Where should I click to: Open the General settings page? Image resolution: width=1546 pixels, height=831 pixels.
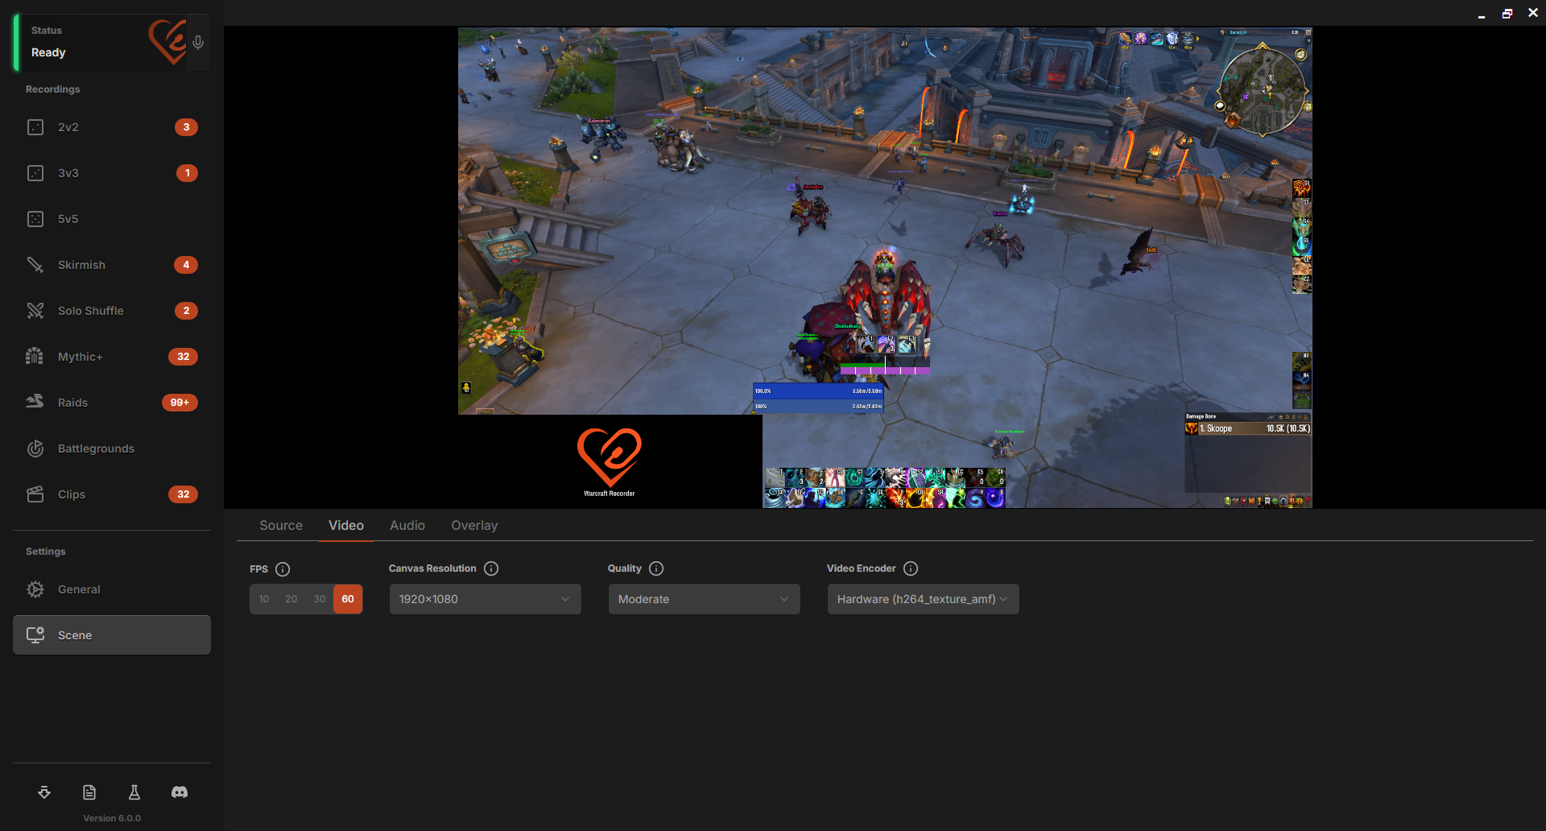[x=112, y=589]
